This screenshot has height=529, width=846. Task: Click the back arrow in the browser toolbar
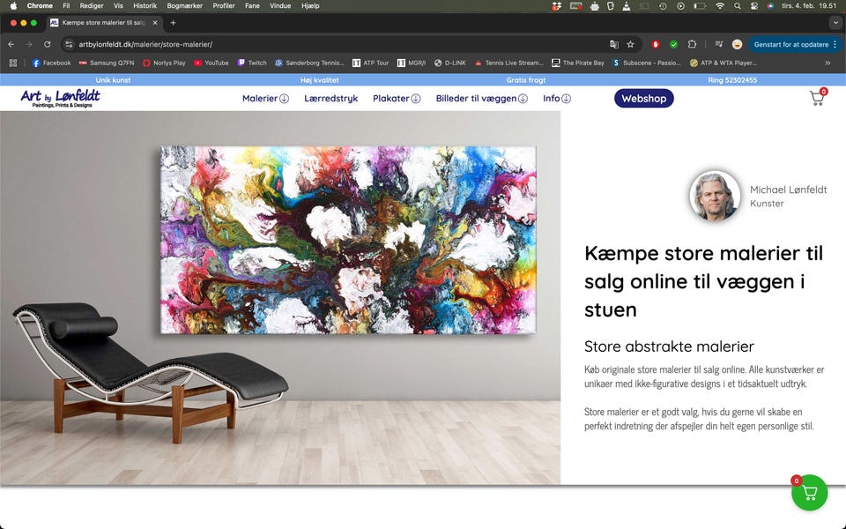point(10,44)
